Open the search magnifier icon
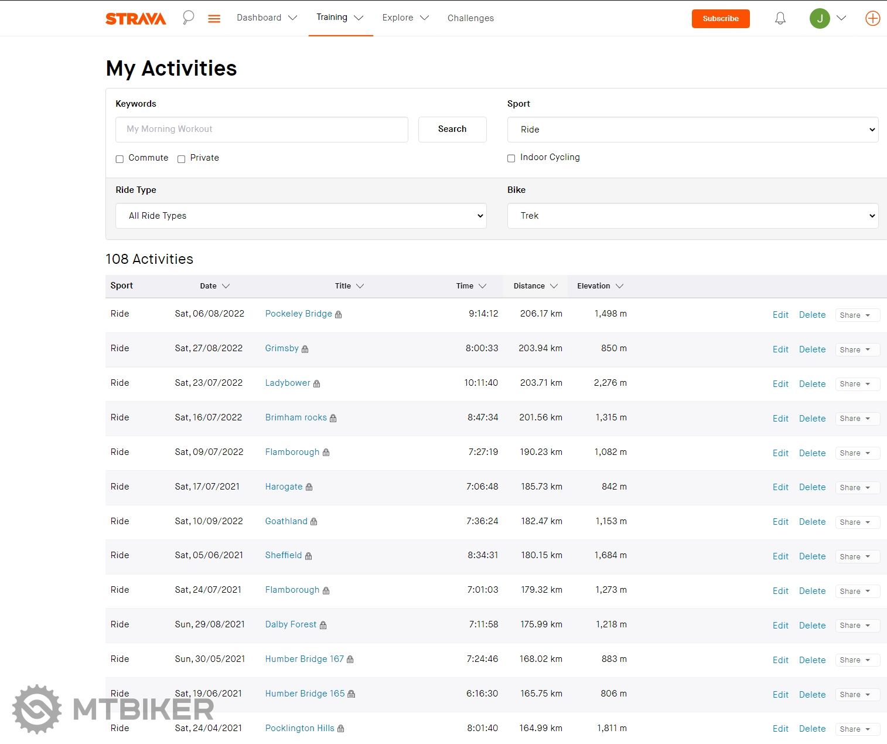 pos(188,18)
